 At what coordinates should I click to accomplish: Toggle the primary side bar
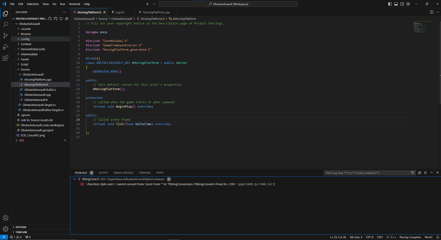click(390, 4)
